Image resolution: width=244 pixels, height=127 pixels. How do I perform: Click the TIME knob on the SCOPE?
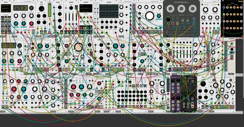111,22
